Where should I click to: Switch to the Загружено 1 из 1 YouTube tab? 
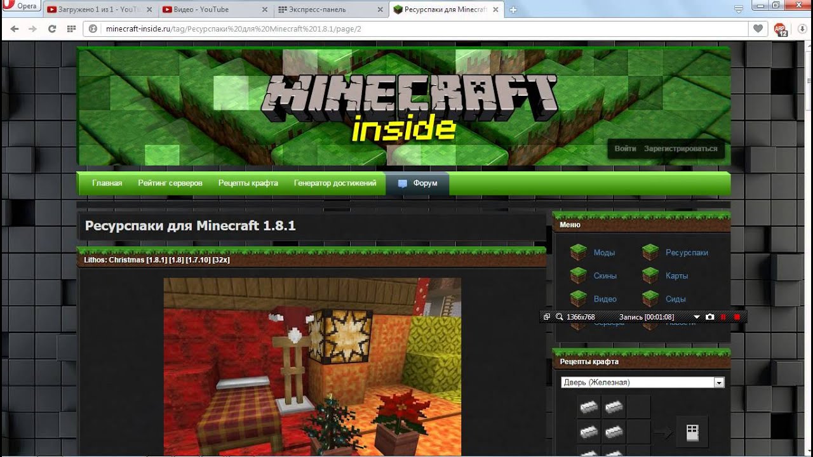tap(99, 10)
